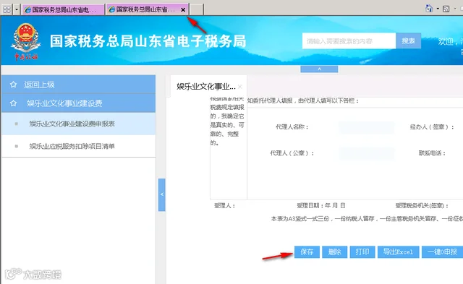This screenshot has height=284, width=463.
Task: Collapse the sidebar with the left arrow handle
Action: [x=161, y=194]
